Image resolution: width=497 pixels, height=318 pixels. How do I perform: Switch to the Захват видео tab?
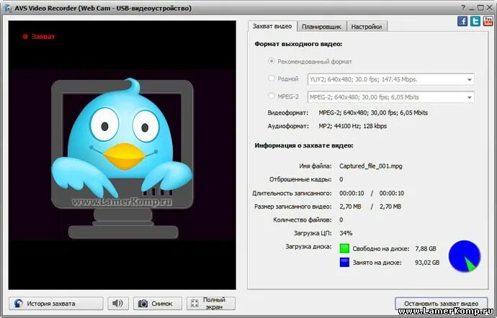pos(272,27)
